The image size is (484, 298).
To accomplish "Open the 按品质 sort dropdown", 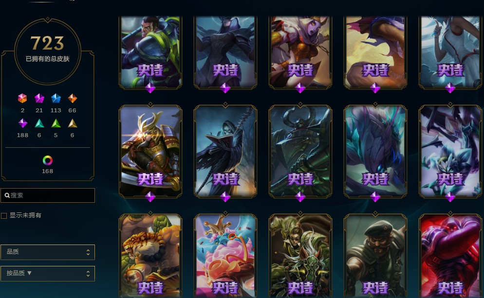I will 48,274.
